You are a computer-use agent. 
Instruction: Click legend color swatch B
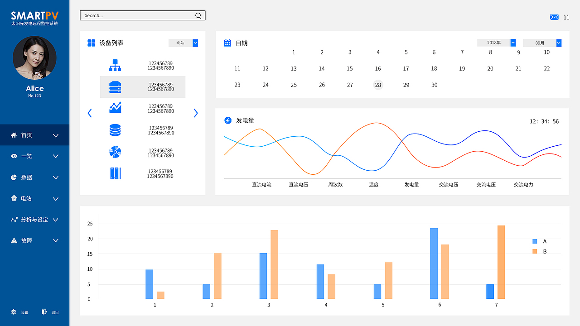click(535, 251)
